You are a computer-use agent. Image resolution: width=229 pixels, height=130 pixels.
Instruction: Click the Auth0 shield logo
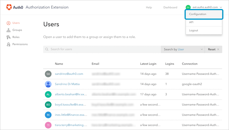coord(9,7)
